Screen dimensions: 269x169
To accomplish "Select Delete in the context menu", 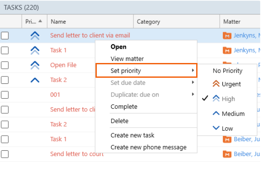I will pyautogui.click(x=119, y=121).
